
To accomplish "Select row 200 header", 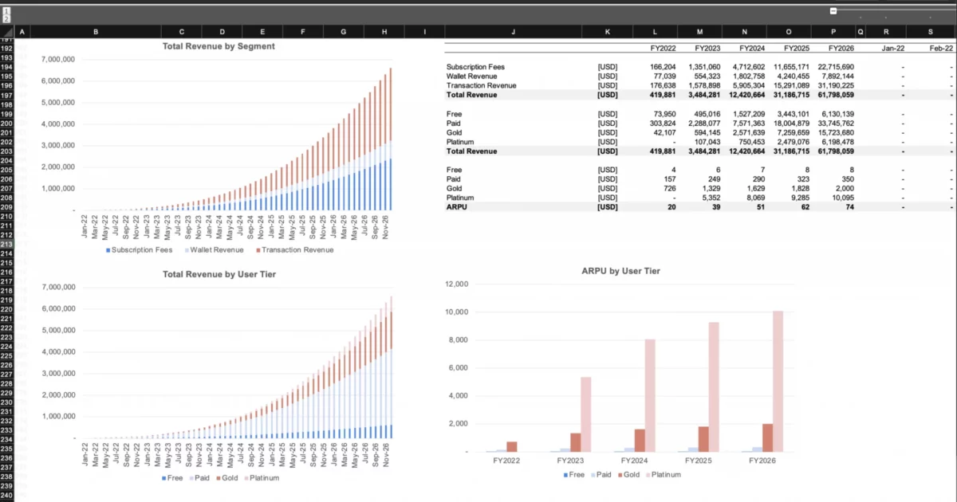I will pyautogui.click(x=7, y=124).
